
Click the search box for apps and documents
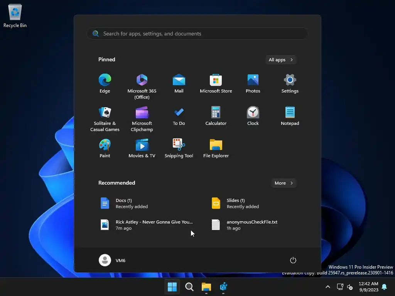pos(197,34)
